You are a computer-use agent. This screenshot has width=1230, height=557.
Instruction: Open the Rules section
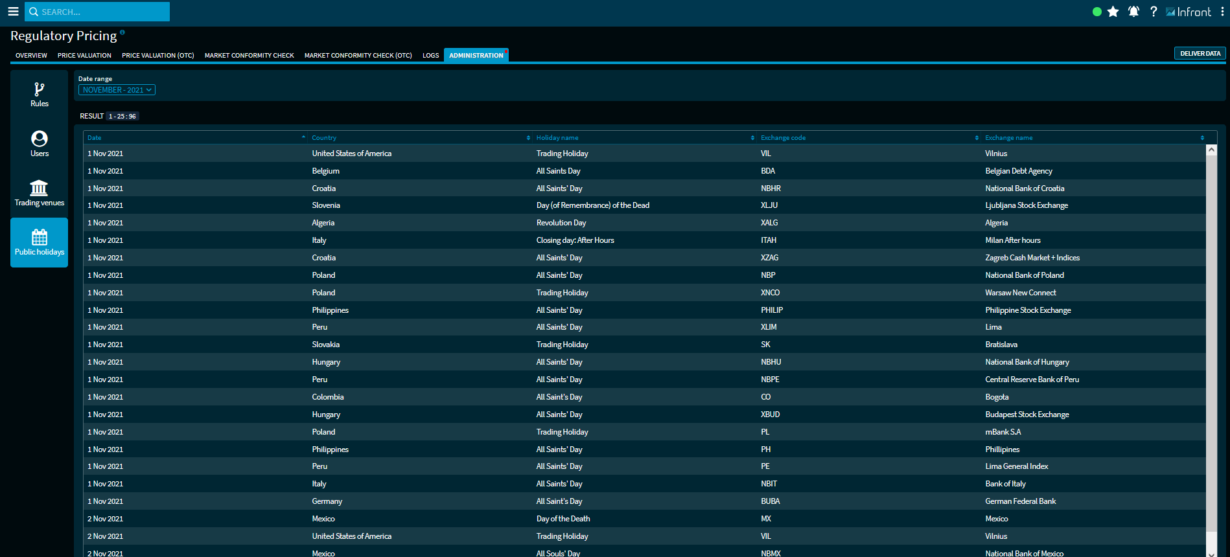(40, 95)
